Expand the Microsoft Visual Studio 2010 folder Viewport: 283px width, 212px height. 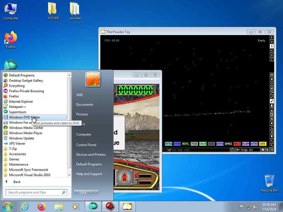click(35, 175)
